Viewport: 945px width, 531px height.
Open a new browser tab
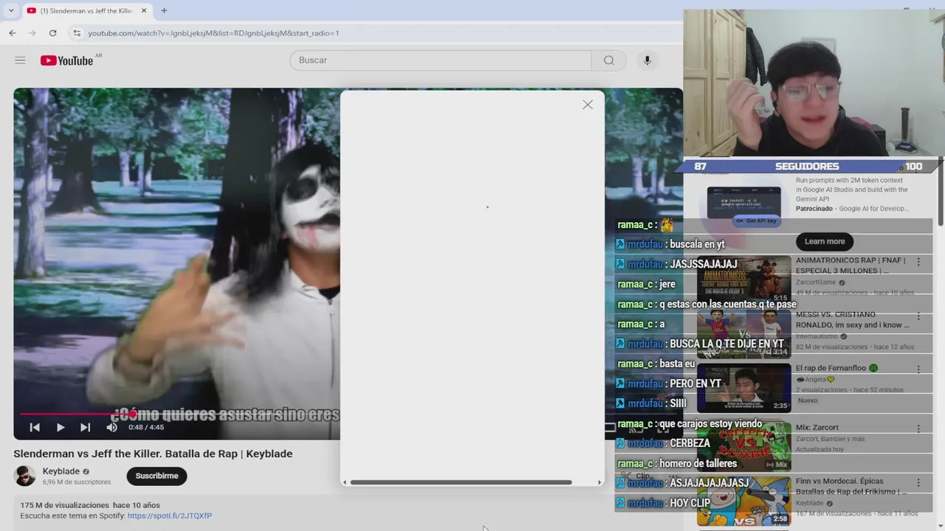164,11
